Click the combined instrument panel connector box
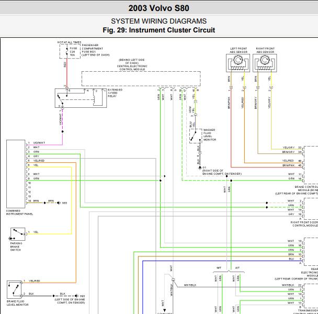The image size is (318, 314). tap(16, 174)
